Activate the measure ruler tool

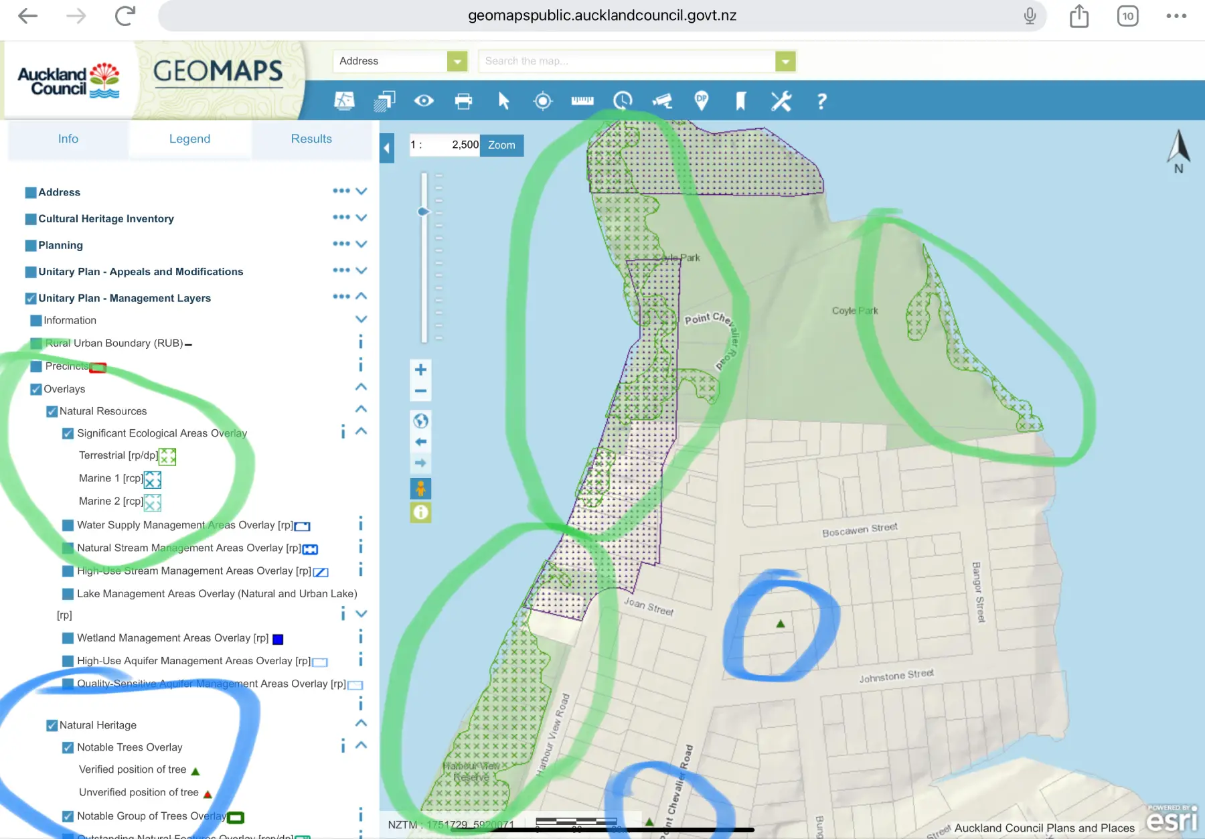(582, 101)
